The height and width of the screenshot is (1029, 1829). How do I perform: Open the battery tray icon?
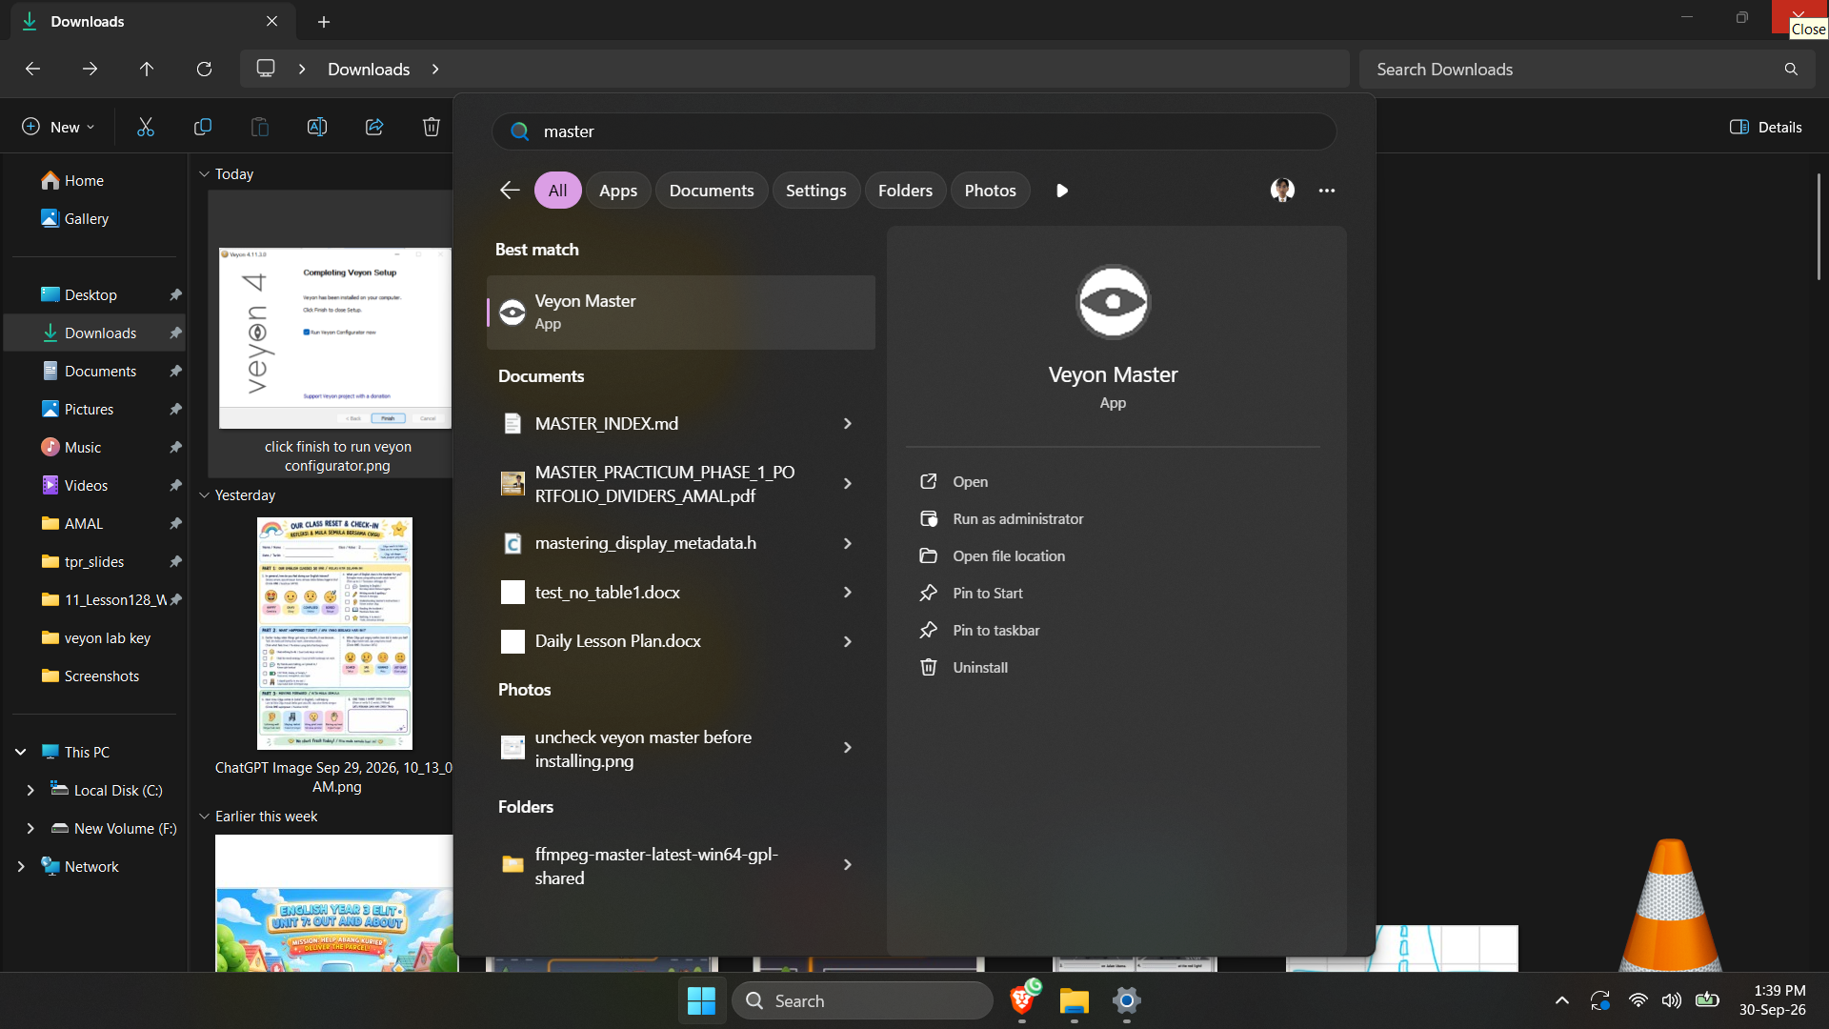1707,1000
